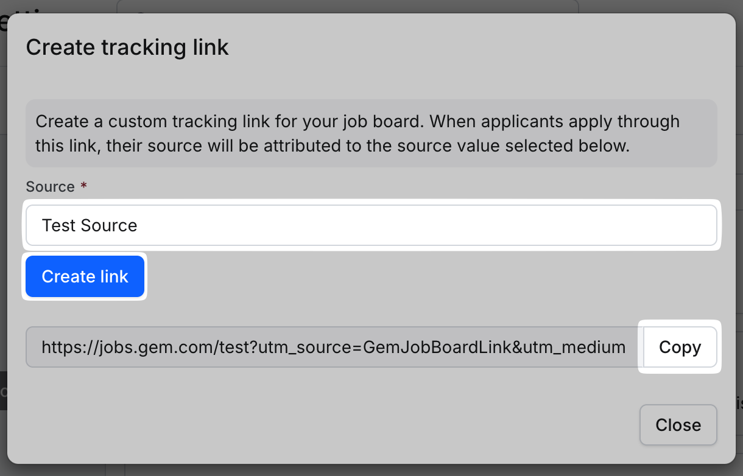The image size is (743, 476).
Task: Click the tracking link description text
Action: point(357,133)
